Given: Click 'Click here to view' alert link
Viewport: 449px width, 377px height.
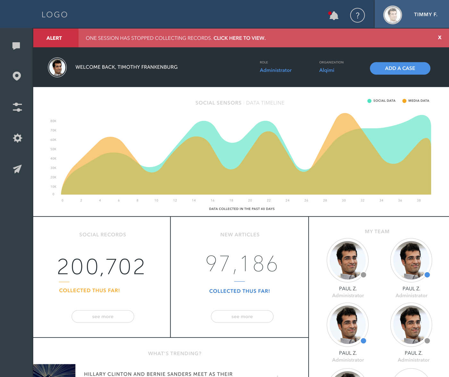Looking at the screenshot, I should 240,38.
